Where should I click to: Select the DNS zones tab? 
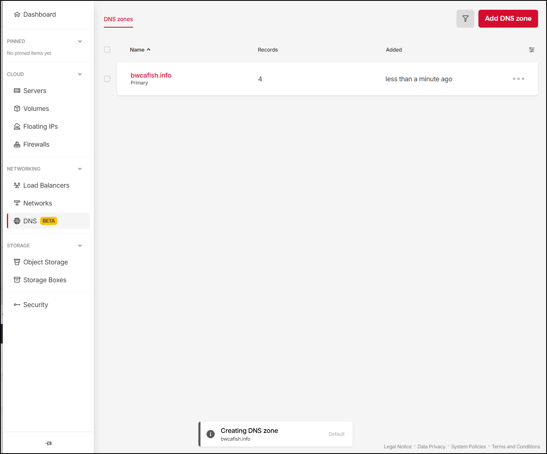tap(118, 19)
